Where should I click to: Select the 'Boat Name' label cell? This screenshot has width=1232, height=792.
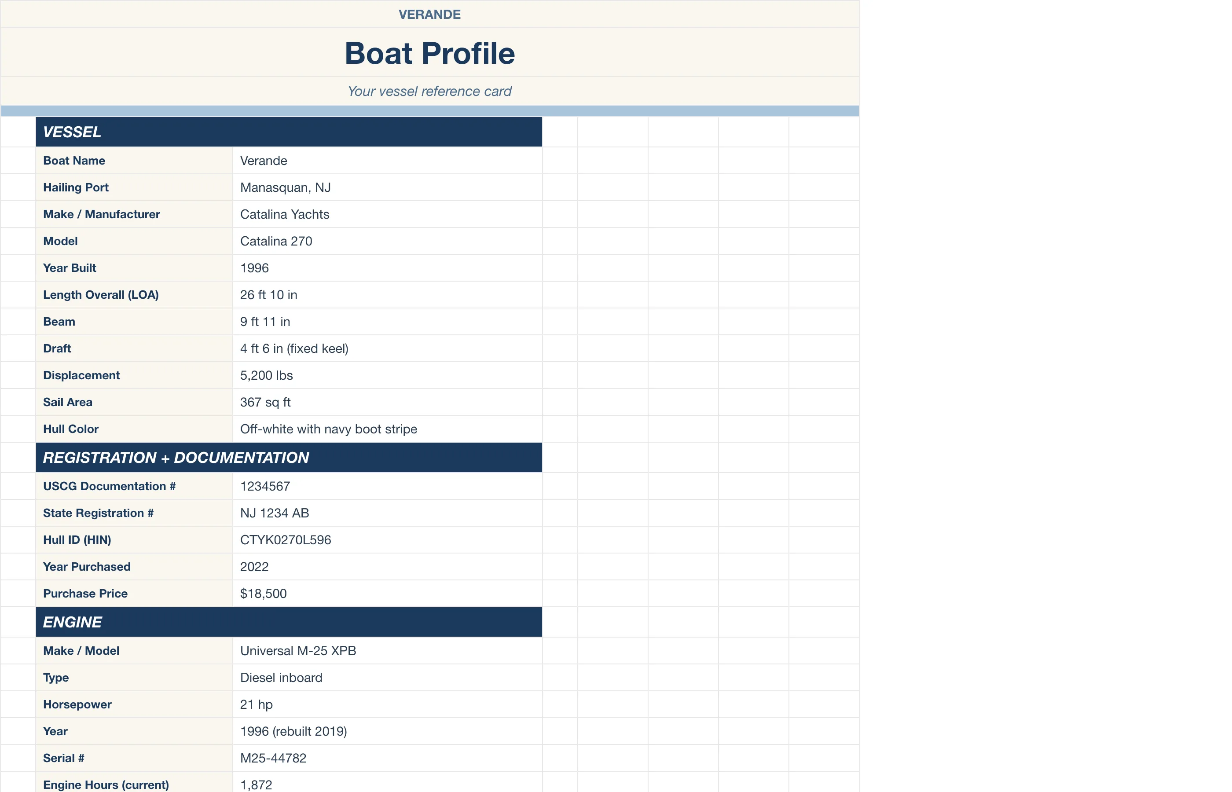[134, 161]
